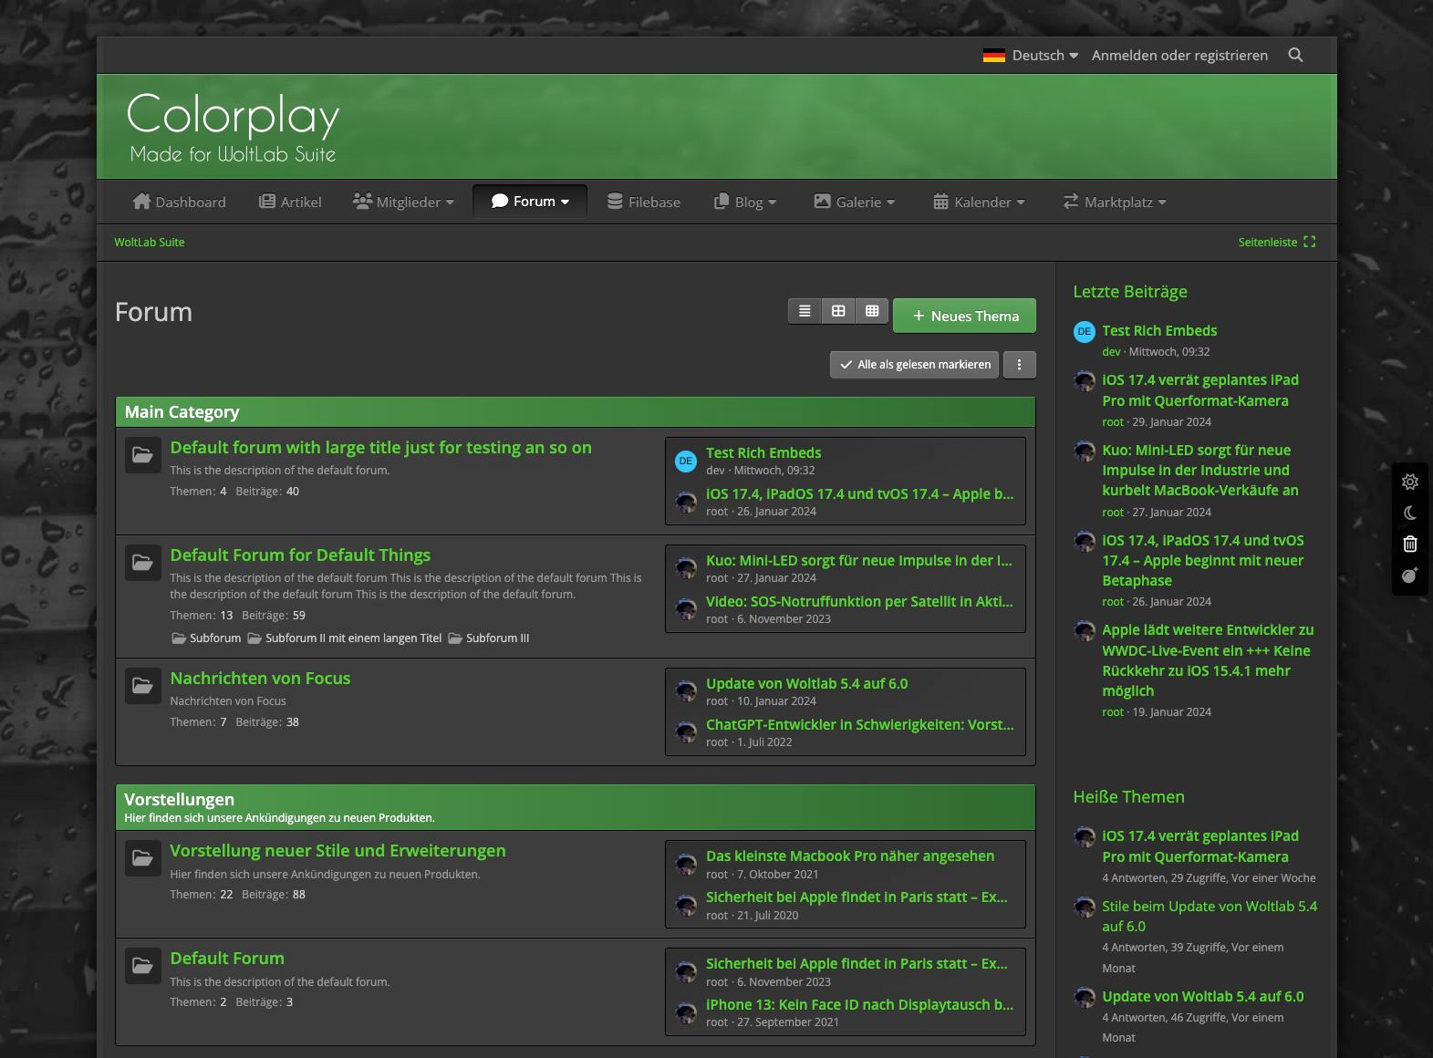
Task: Click the bomb icon in floating toolbar
Action: [1409, 576]
